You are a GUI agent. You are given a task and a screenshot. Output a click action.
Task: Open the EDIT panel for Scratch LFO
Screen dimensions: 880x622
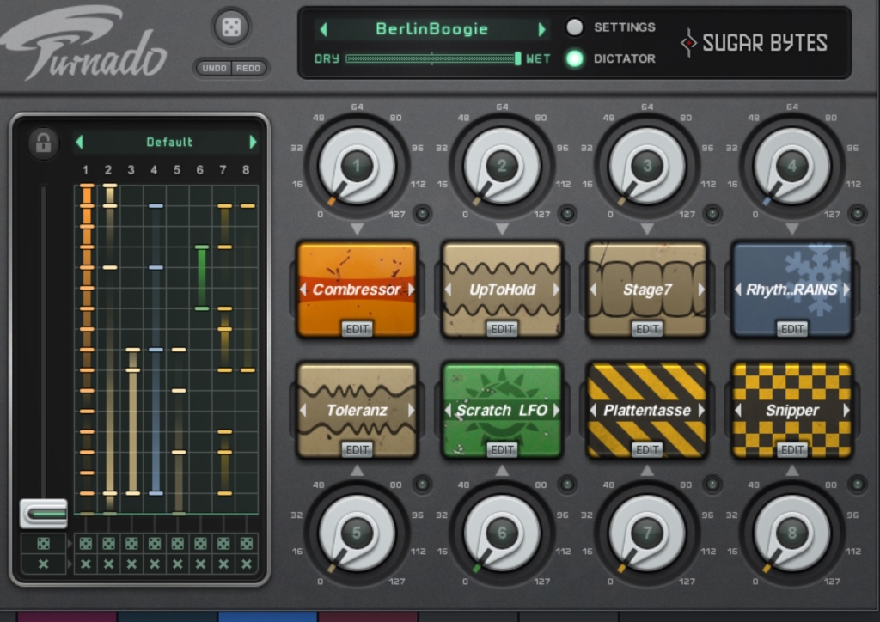(502, 448)
